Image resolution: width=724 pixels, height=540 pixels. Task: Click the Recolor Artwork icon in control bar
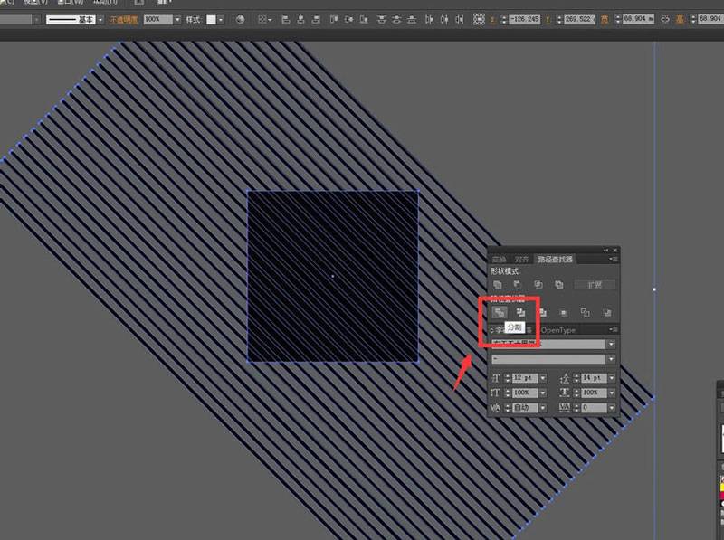click(240, 18)
